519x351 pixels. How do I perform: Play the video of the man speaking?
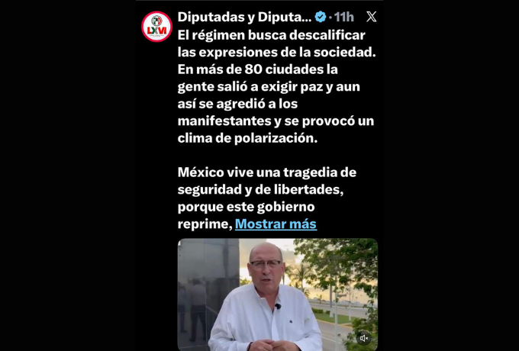tap(277, 295)
